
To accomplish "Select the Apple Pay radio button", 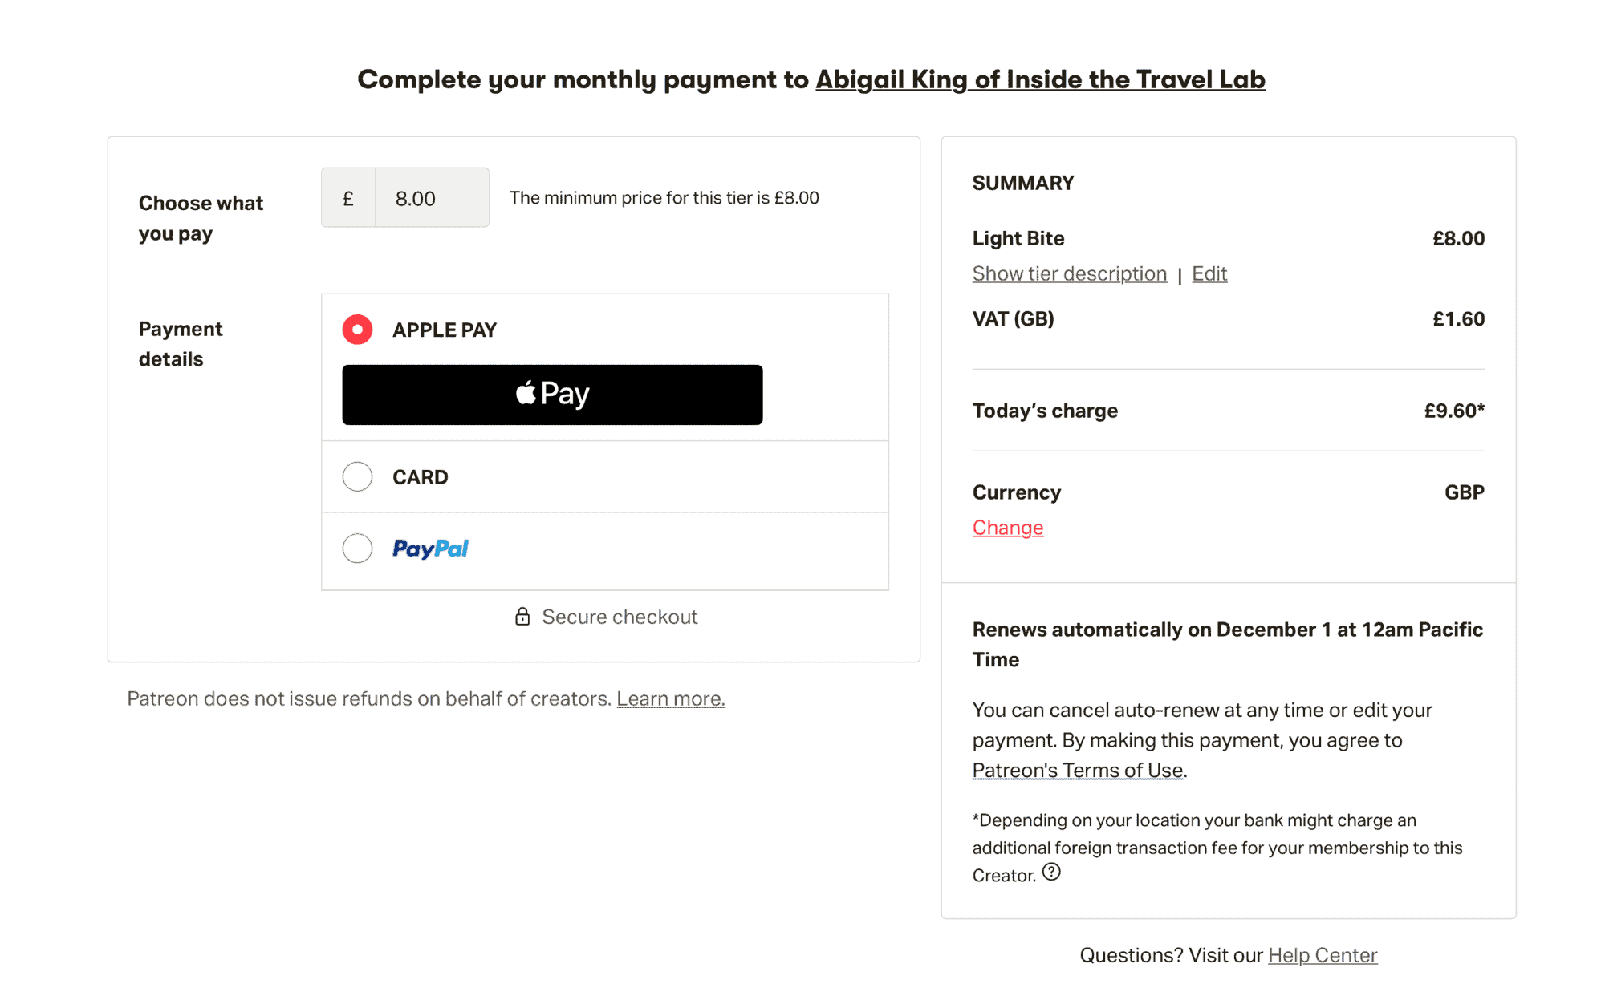I will click(357, 330).
